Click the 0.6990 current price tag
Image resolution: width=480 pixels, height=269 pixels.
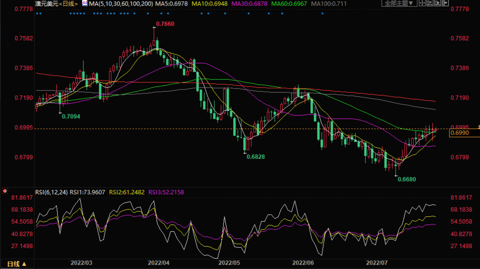tap(464, 133)
